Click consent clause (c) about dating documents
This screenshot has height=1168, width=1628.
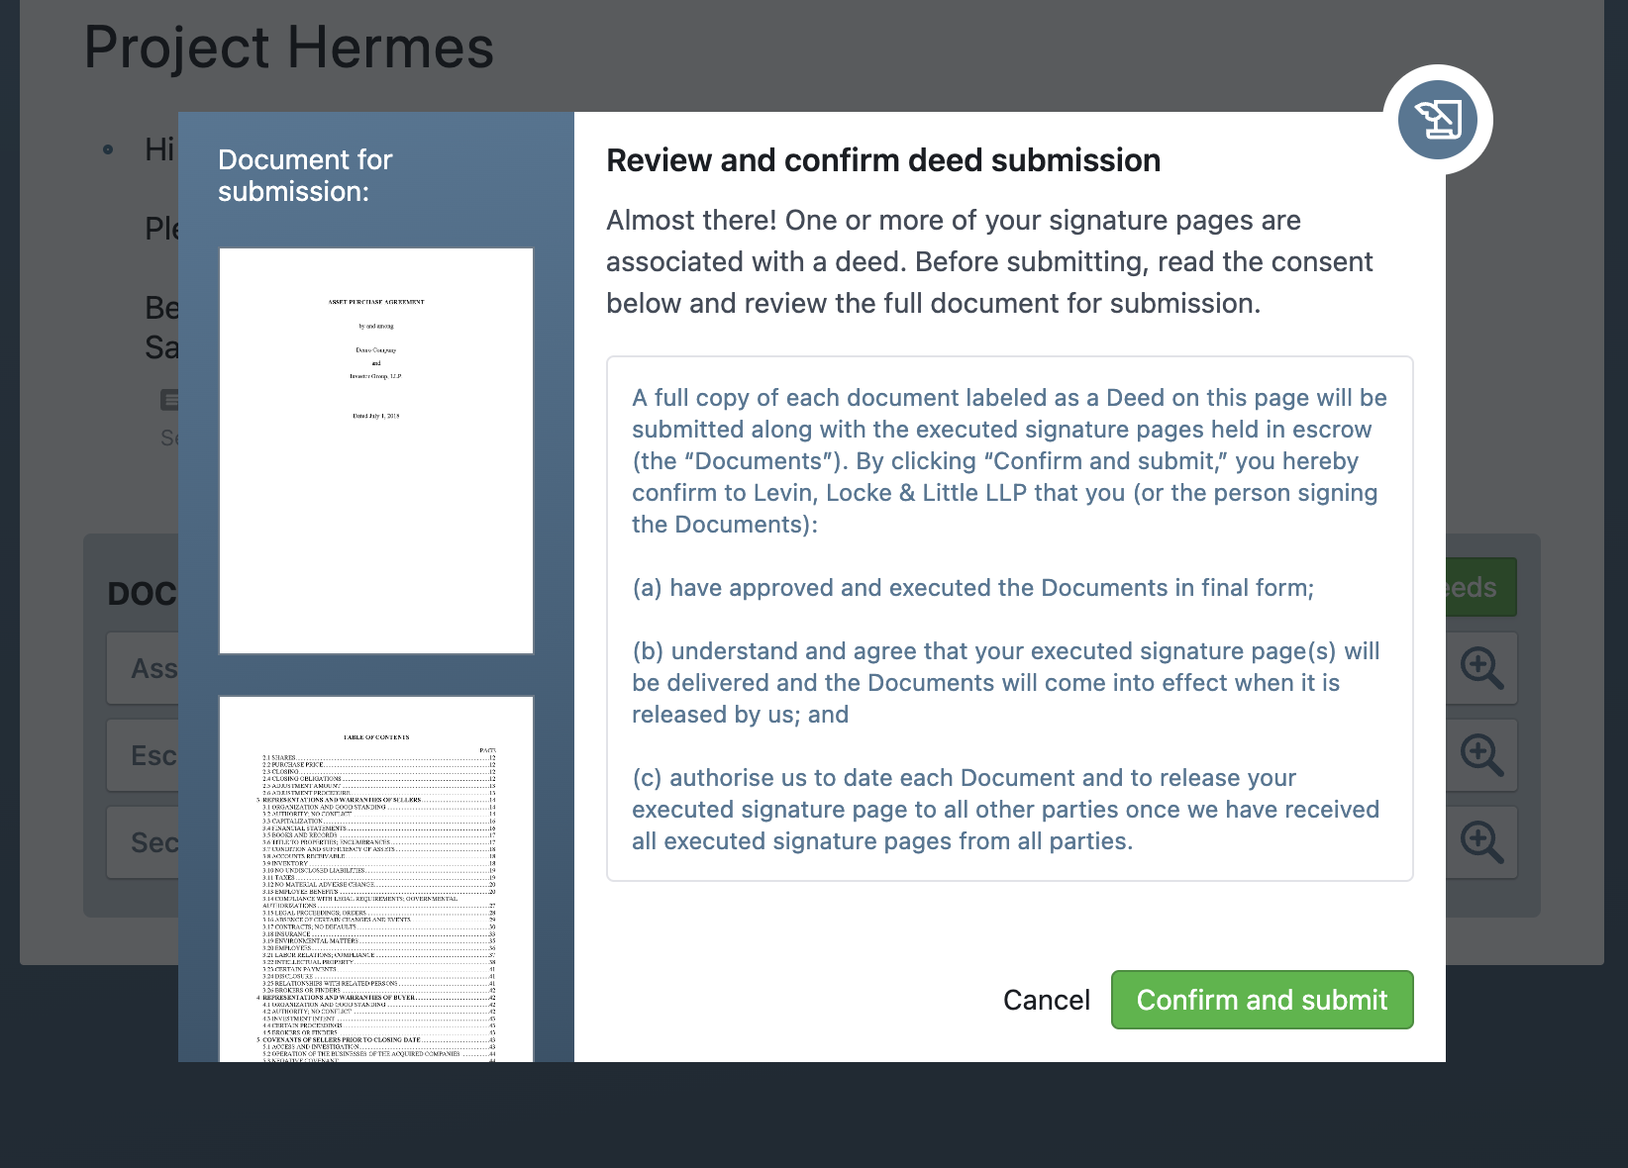[x=1005, y=810]
